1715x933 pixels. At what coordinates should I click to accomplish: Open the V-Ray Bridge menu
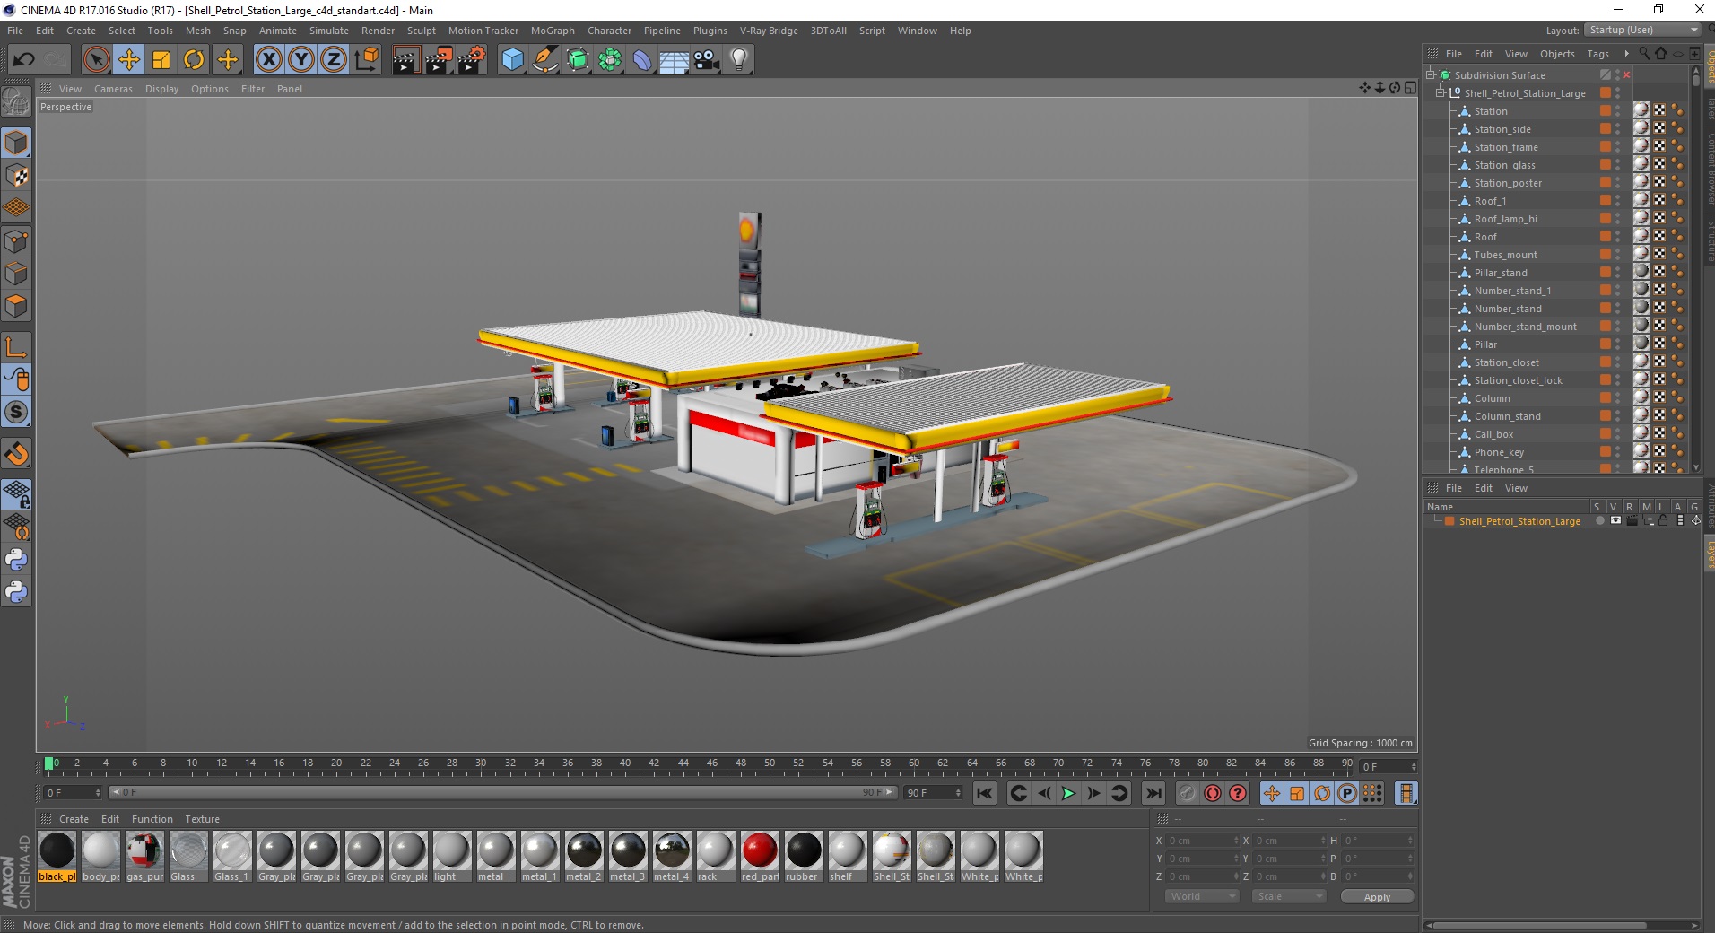(x=769, y=31)
